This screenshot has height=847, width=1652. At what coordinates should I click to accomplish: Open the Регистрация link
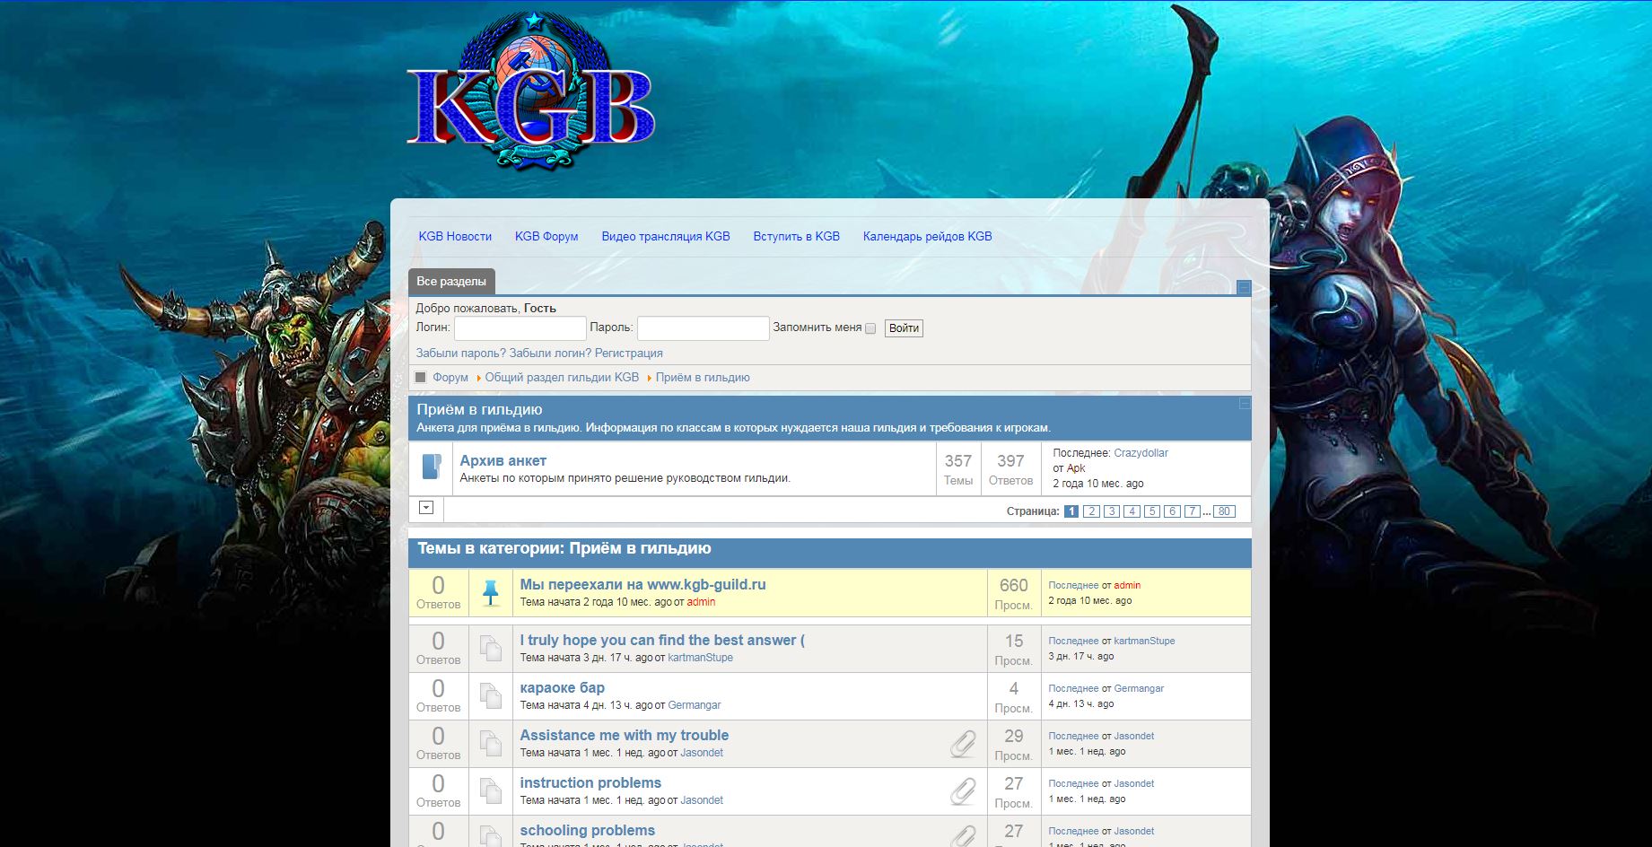click(x=628, y=354)
